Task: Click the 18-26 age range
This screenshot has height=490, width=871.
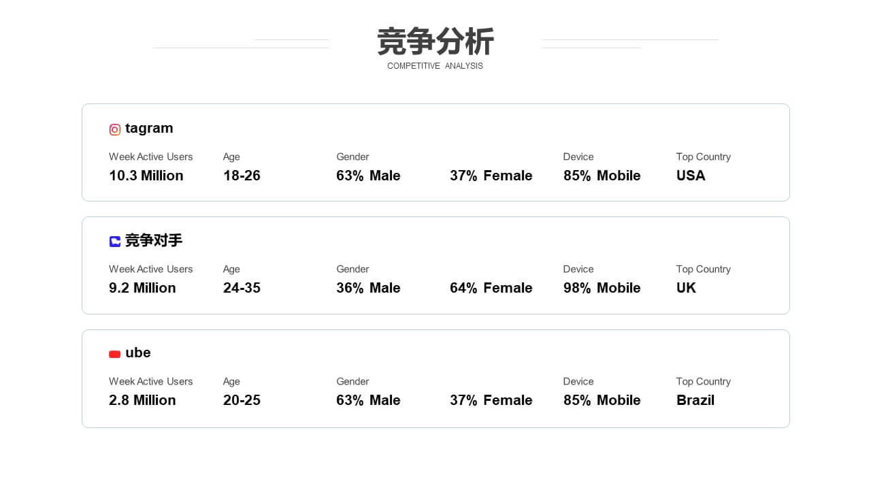Action: pyautogui.click(x=242, y=176)
